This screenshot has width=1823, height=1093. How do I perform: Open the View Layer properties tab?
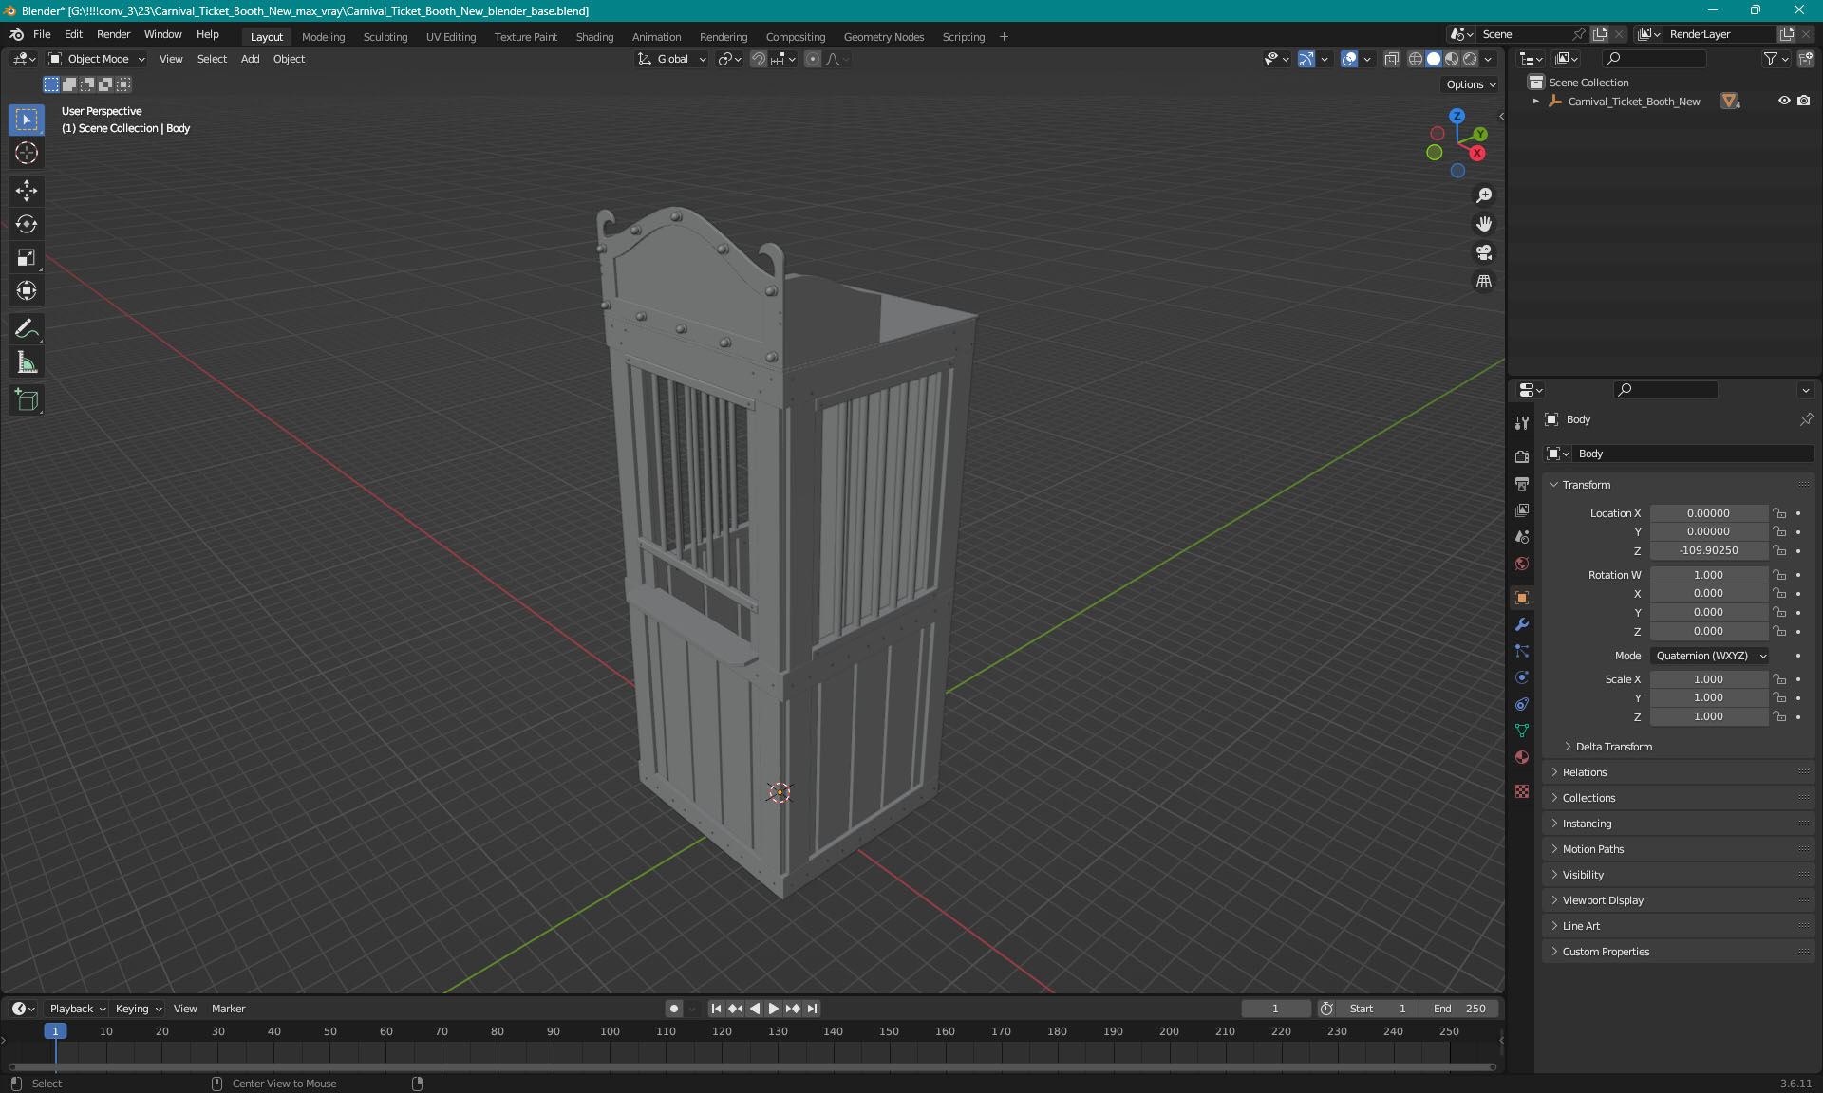point(1522,509)
